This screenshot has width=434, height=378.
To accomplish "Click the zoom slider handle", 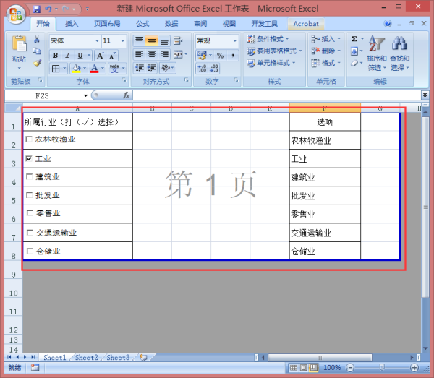I will 382,367.
